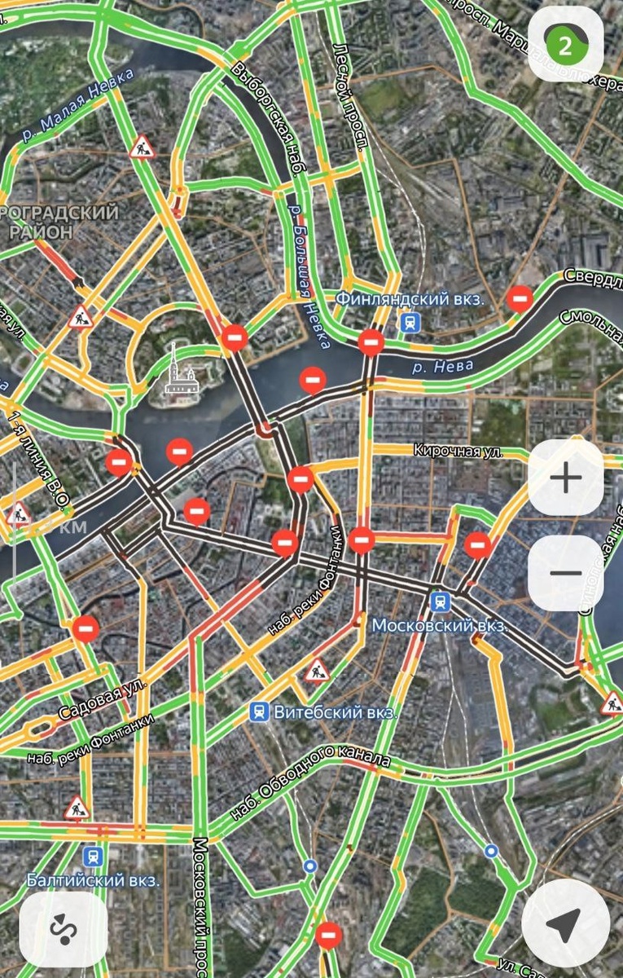Tap bottom road closure sign near Московский просп.

coord(329,935)
